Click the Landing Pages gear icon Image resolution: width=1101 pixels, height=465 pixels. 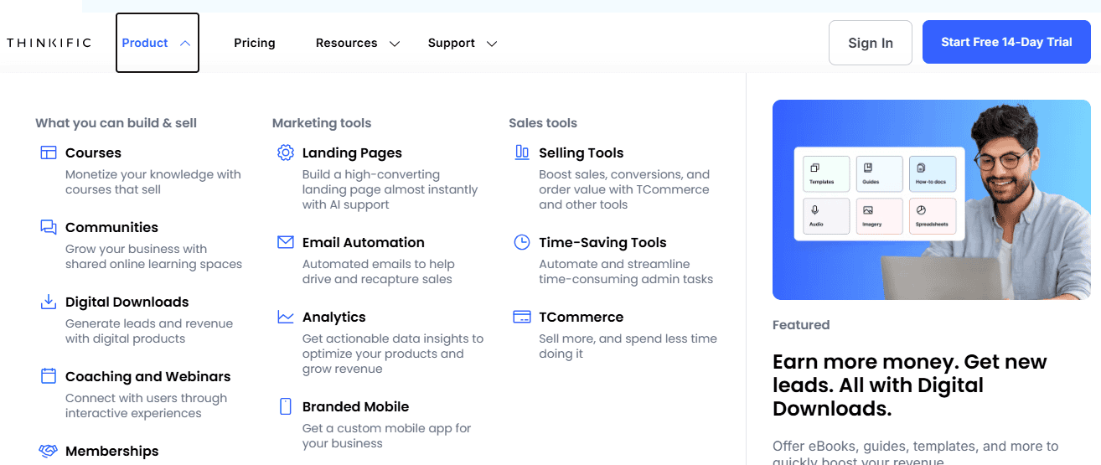(286, 152)
